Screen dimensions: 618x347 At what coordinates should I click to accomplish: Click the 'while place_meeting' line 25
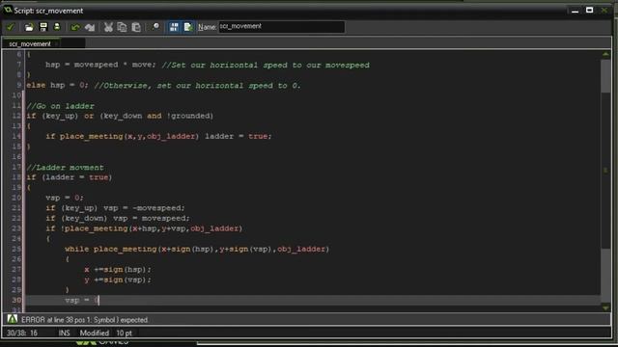197,249
